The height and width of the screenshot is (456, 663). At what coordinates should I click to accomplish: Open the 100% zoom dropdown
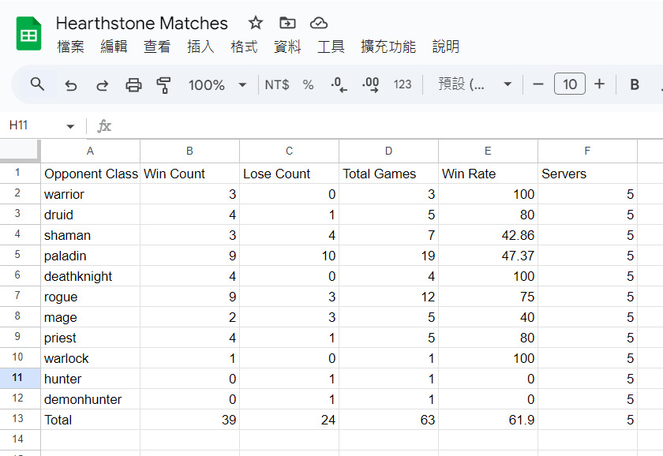[217, 85]
